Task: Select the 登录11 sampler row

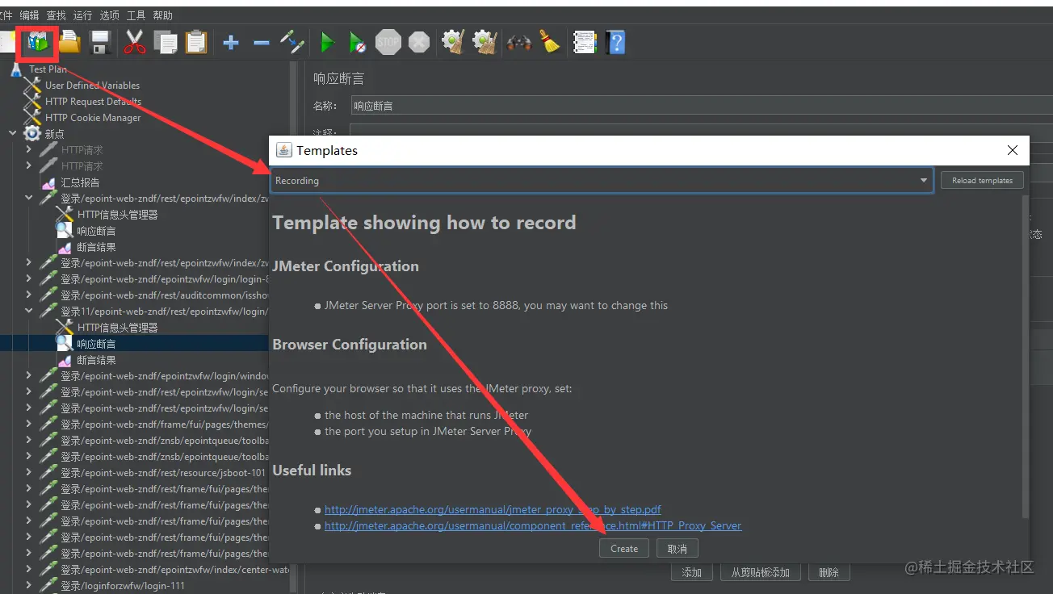Action: (164, 311)
